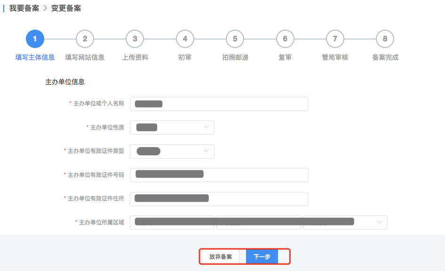Click the 下一步 button

(x=262, y=257)
